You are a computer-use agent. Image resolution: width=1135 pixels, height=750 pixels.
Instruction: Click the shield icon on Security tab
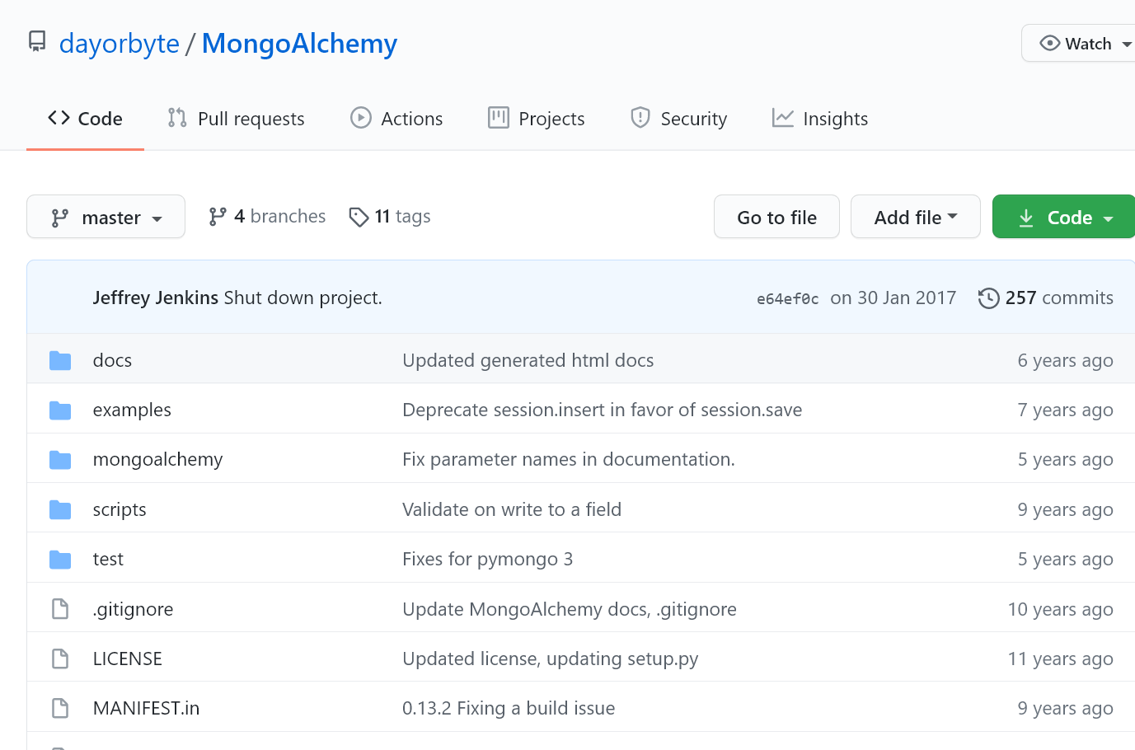pyautogui.click(x=640, y=118)
